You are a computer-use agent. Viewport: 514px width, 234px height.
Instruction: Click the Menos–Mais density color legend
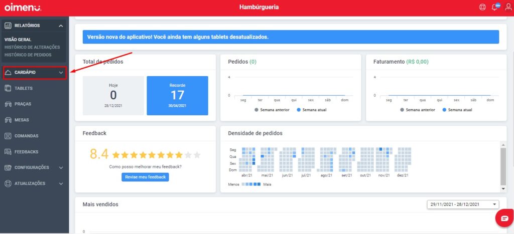pyautogui.click(x=249, y=184)
